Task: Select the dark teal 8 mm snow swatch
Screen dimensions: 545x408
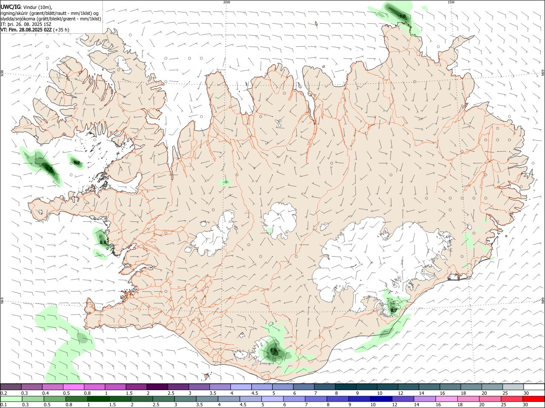Action: (345, 387)
